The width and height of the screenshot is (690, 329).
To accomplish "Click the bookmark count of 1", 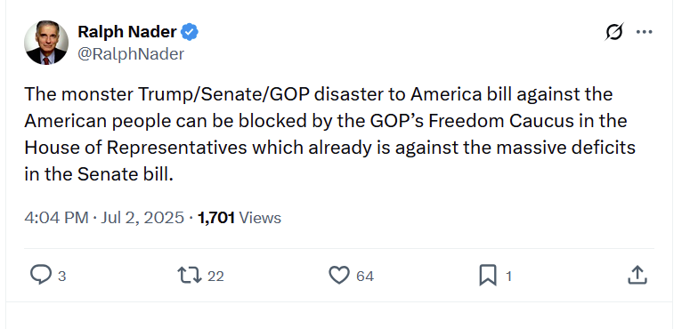I will (x=508, y=277).
